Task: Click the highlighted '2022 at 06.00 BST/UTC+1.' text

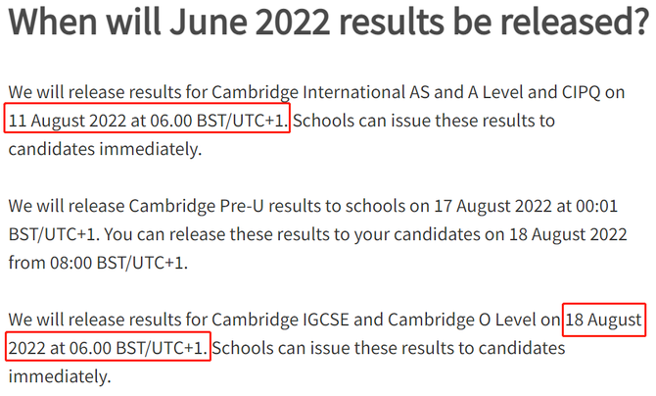Action: pos(108,347)
